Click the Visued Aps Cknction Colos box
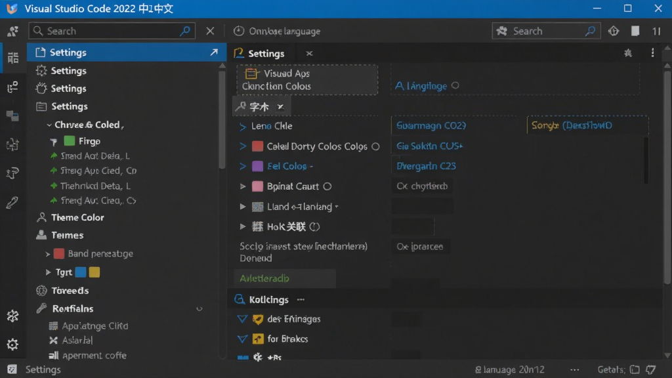Image resolution: width=672 pixels, height=378 pixels. [307, 79]
